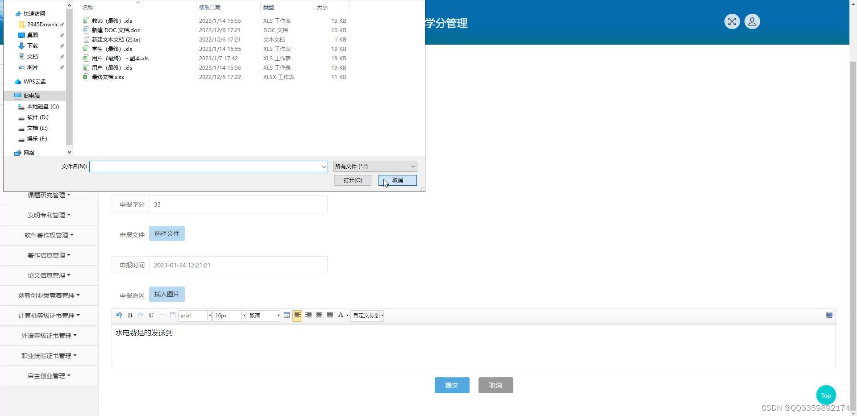
Task: Click 取消 in file dialog
Action: 398,180
